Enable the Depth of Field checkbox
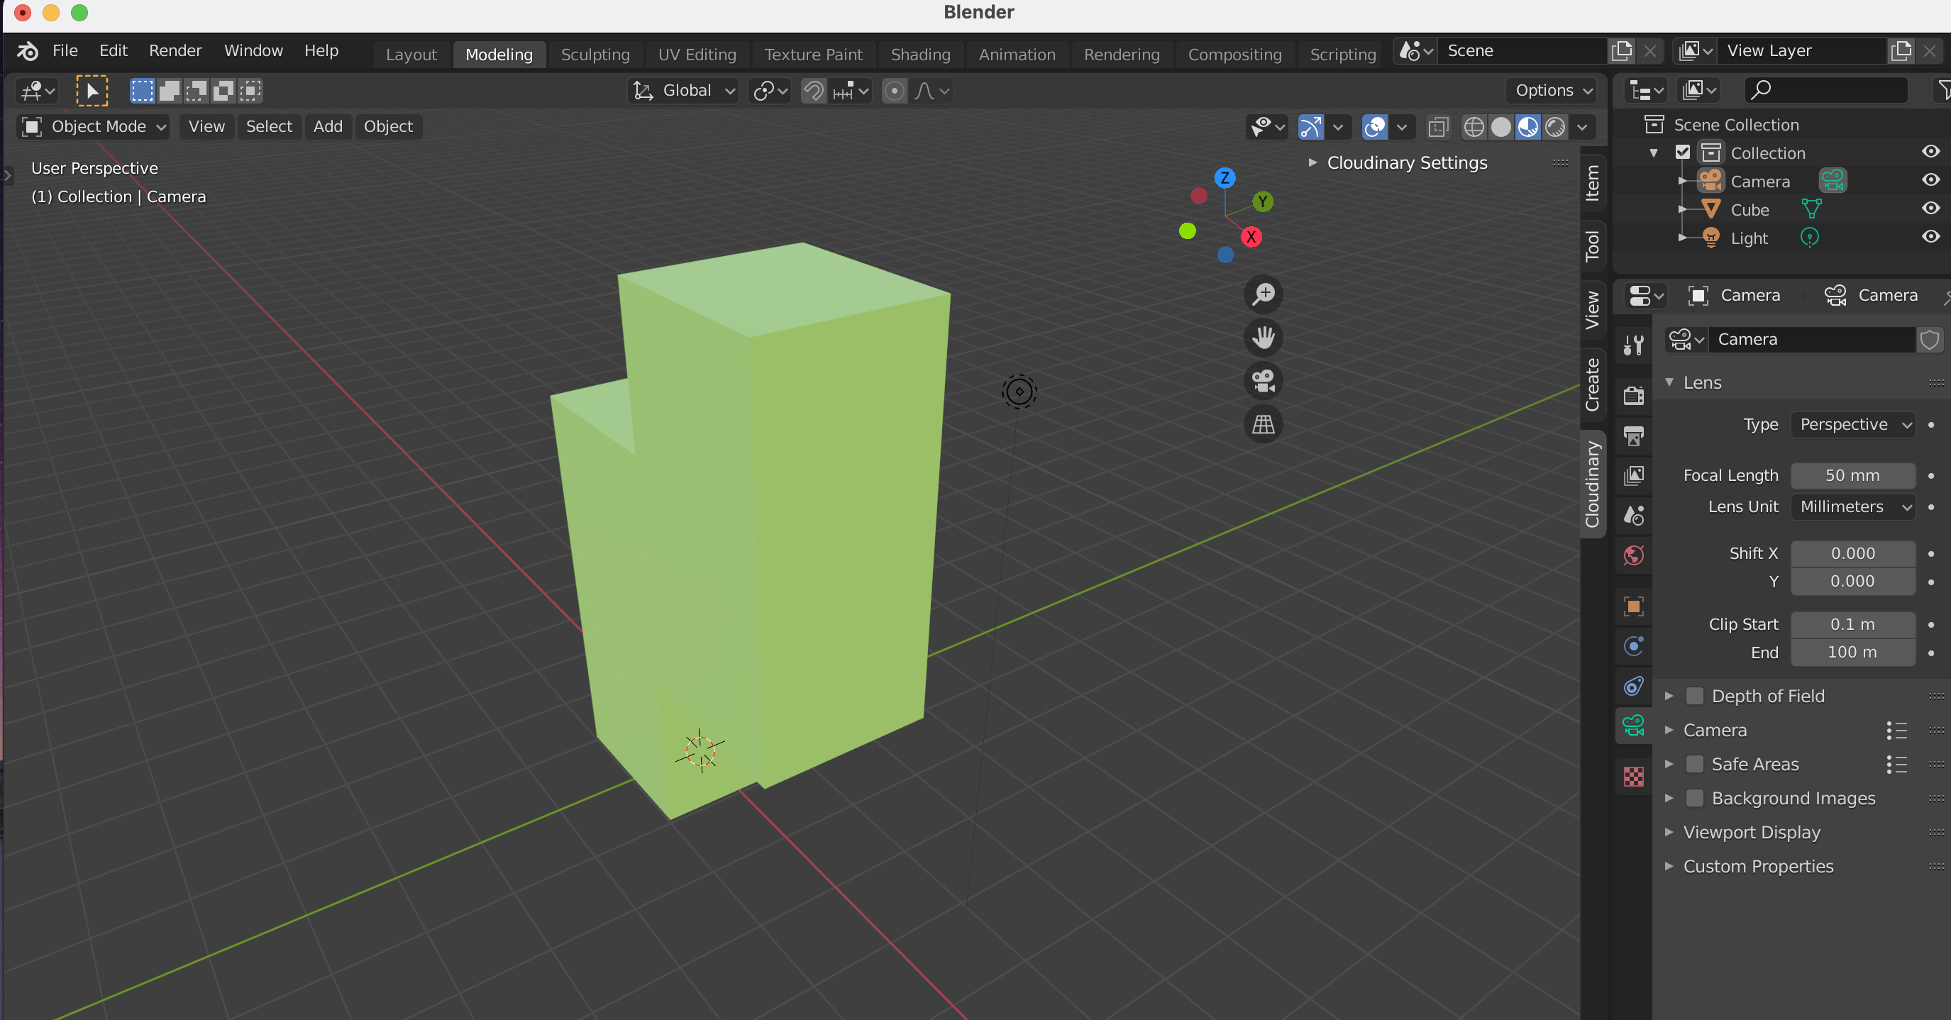 [1695, 696]
